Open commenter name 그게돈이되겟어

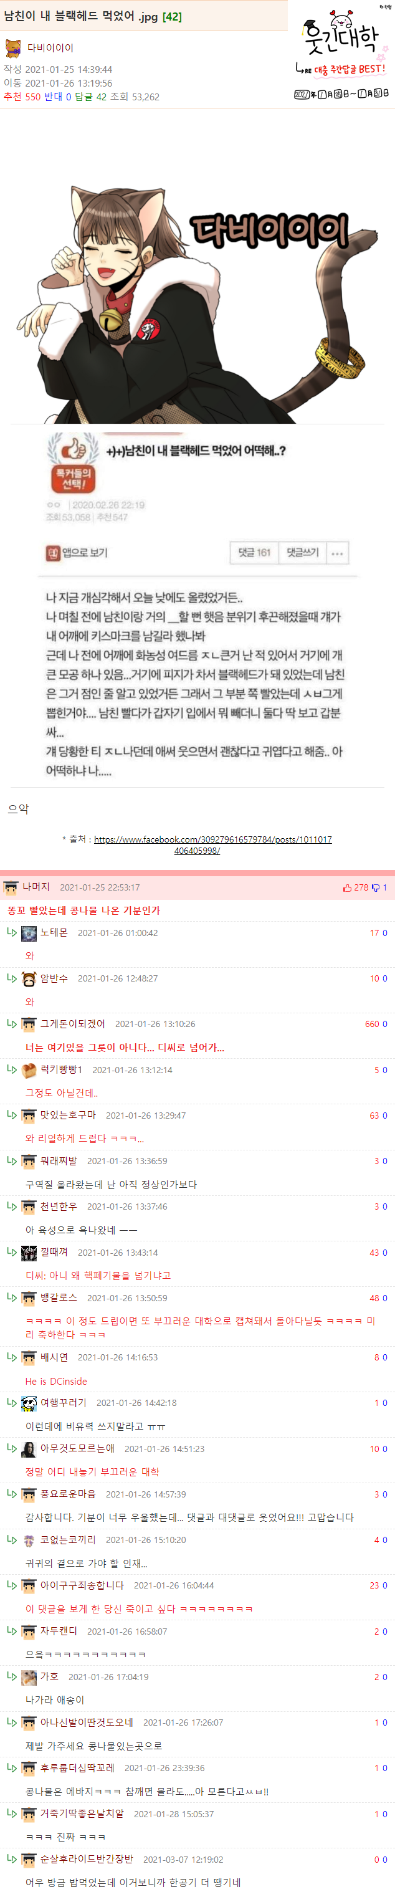tap(73, 1024)
